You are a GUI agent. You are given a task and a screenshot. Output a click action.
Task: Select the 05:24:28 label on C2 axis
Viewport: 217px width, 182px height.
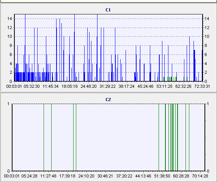[x=29, y=176]
